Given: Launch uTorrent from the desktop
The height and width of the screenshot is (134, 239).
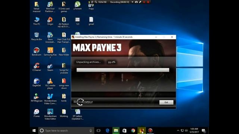Looking at the screenshot, I should point(77,6).
